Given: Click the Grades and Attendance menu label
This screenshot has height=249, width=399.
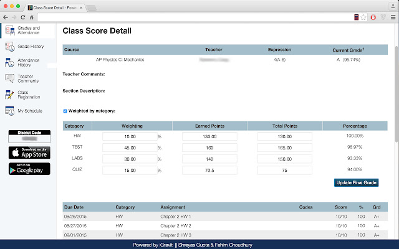Looking at the screenshot, I should pyautogui.click(x=29, y=31).
